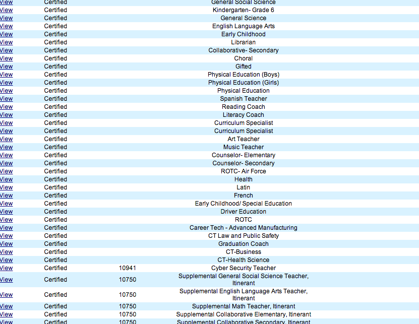Open View link for Graduation Coach
Viewport: 419px width, 324px height.
point(6,244)
